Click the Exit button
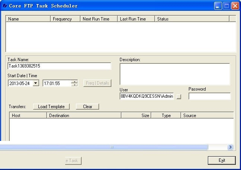This screenshot has width=241, height=170. coord(222,160)
